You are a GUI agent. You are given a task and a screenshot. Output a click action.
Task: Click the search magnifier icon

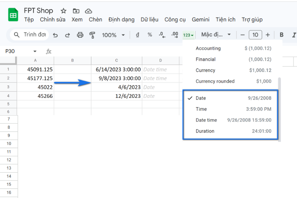point(17,35)
